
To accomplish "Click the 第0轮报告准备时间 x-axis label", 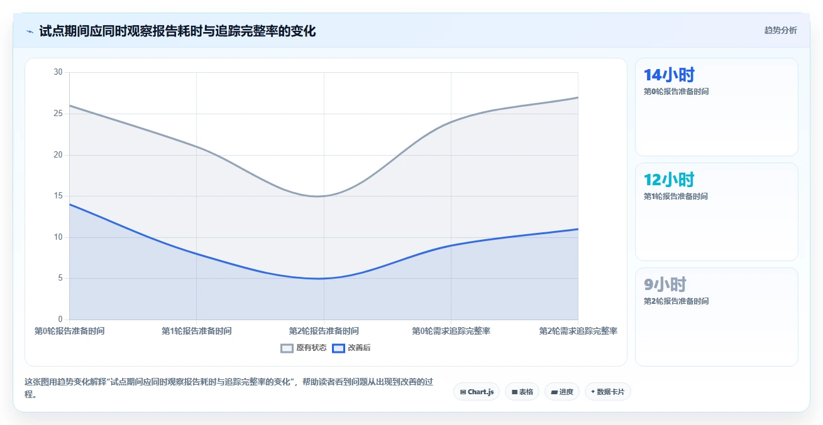I will tap(70, 331).
